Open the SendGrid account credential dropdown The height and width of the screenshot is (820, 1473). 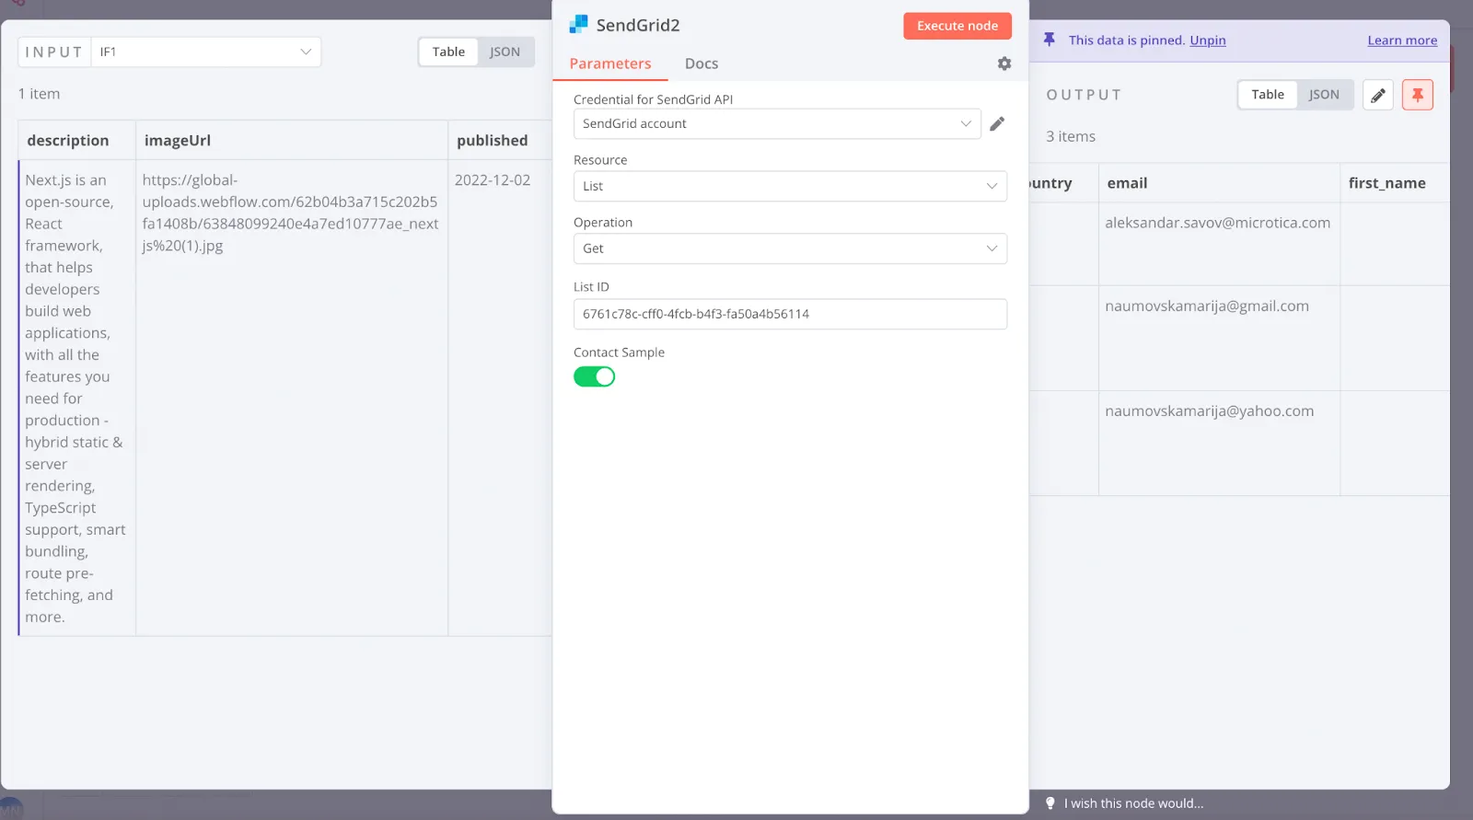(777, 123)
